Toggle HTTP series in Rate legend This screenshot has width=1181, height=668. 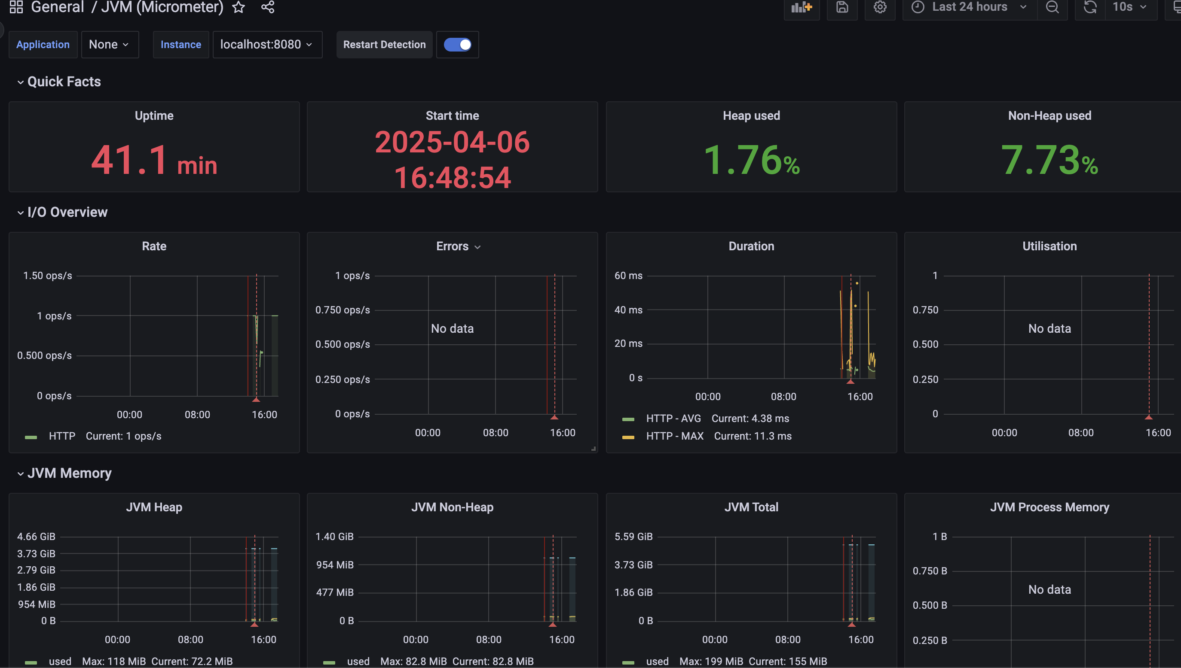point(62,436)
